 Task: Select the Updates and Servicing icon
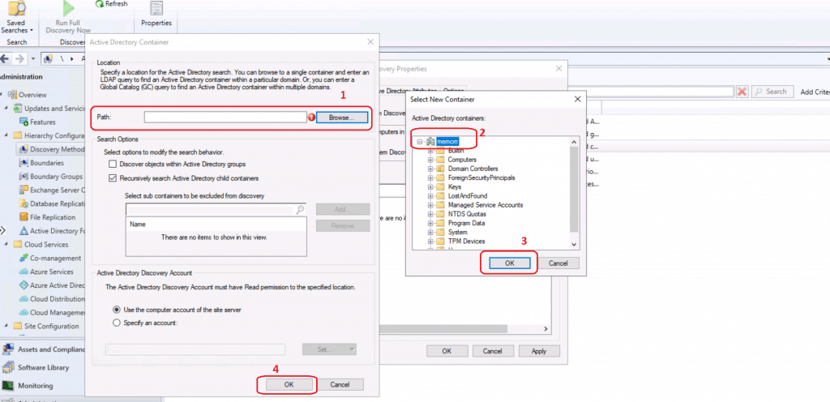click(18, 109)
